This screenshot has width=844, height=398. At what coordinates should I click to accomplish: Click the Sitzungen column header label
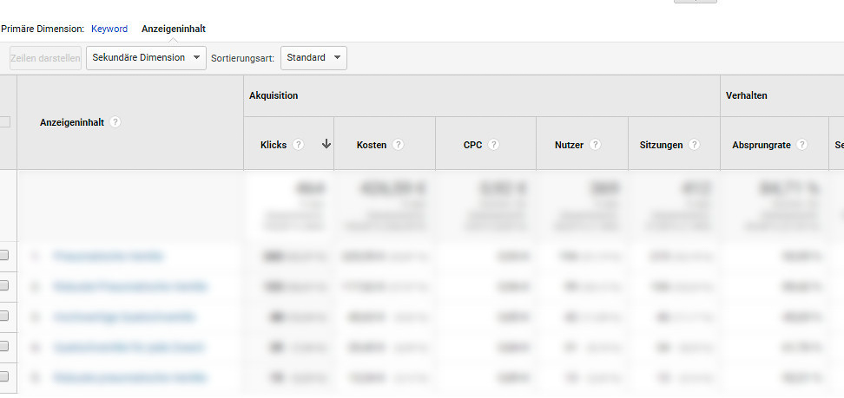[661, 145]
